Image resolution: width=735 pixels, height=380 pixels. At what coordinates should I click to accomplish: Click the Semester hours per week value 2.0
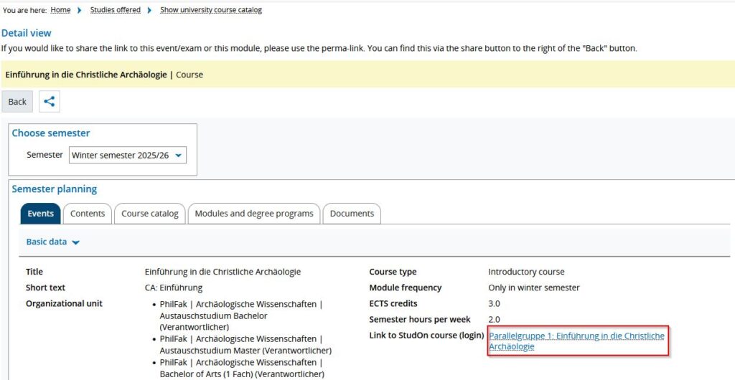(494, 320)
